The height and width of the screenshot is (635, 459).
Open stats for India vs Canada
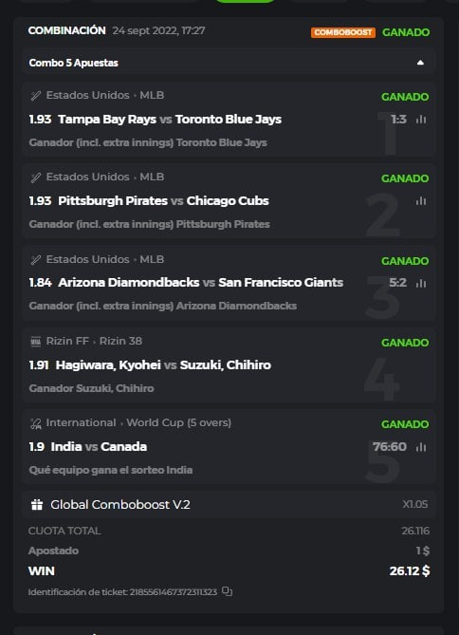click(x=421, y=447)
